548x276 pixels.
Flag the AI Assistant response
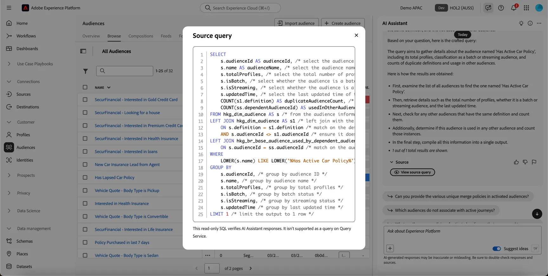click(534, 162)
